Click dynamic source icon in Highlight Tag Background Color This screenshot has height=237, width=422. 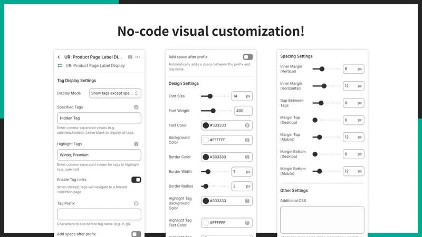[247, 201]
